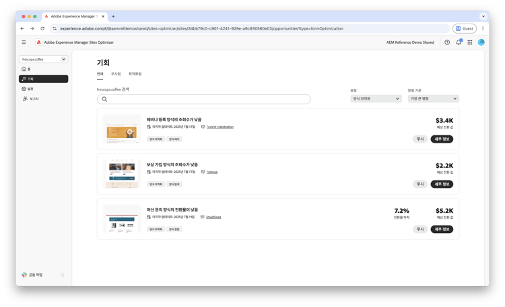Image resolution: width=505 pixels, height=307 pixels.
Task: Open webinar registration card thumbnail
Action: click(x=122, y=129)
